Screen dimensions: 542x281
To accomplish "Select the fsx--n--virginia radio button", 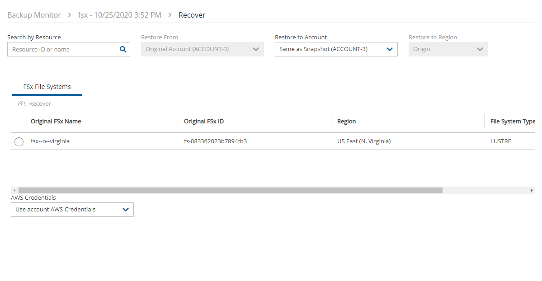I will (19, 142).
